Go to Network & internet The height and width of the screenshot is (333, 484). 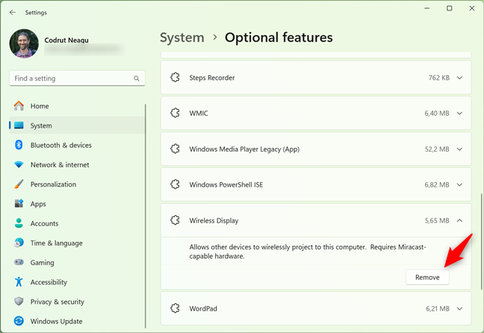click(x=77, y=165)
